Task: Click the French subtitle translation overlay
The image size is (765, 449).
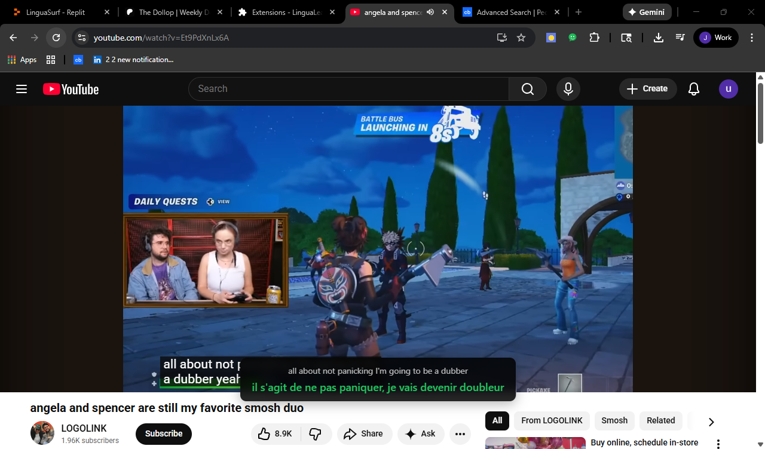Action: click(x=378, y=388)
